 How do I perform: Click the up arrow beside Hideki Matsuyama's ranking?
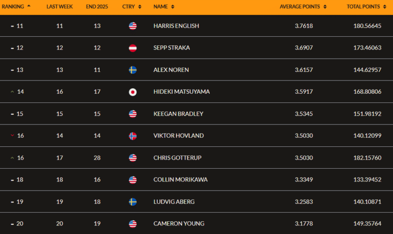[12, 92]
